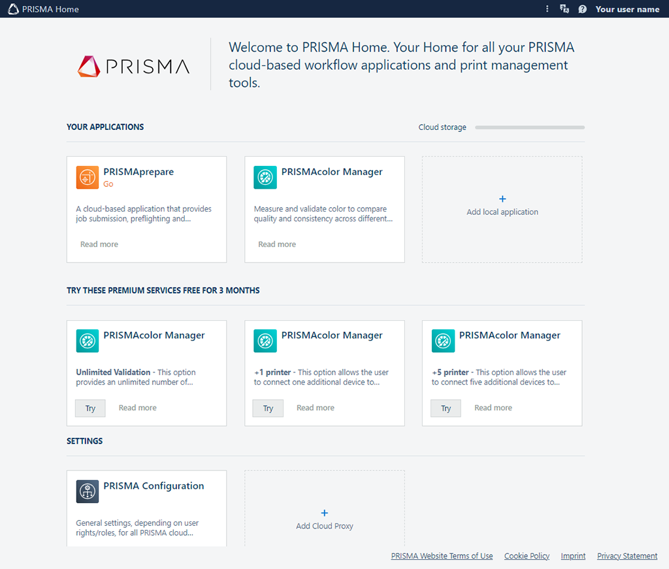Viewport: 669px width, 569px height.
Task: Open the three-dot options menu in header
Action: (547, 9)
